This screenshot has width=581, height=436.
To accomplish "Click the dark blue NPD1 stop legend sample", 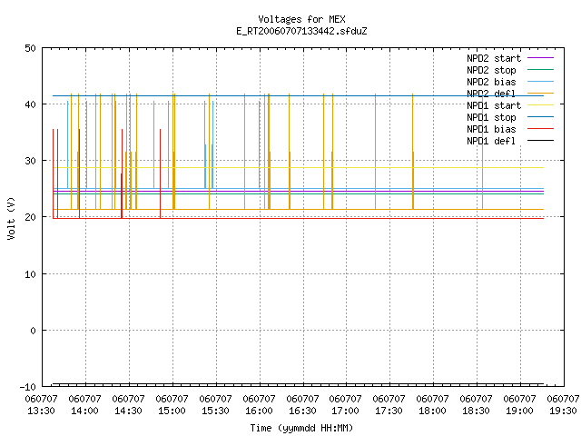I will pos(540,117).
